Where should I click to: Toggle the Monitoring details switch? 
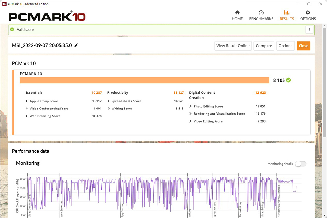(x=301, y=164)
